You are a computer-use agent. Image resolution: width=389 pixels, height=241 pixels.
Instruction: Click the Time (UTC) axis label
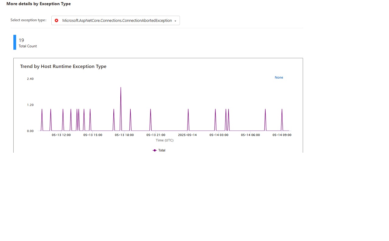point(164,140)
